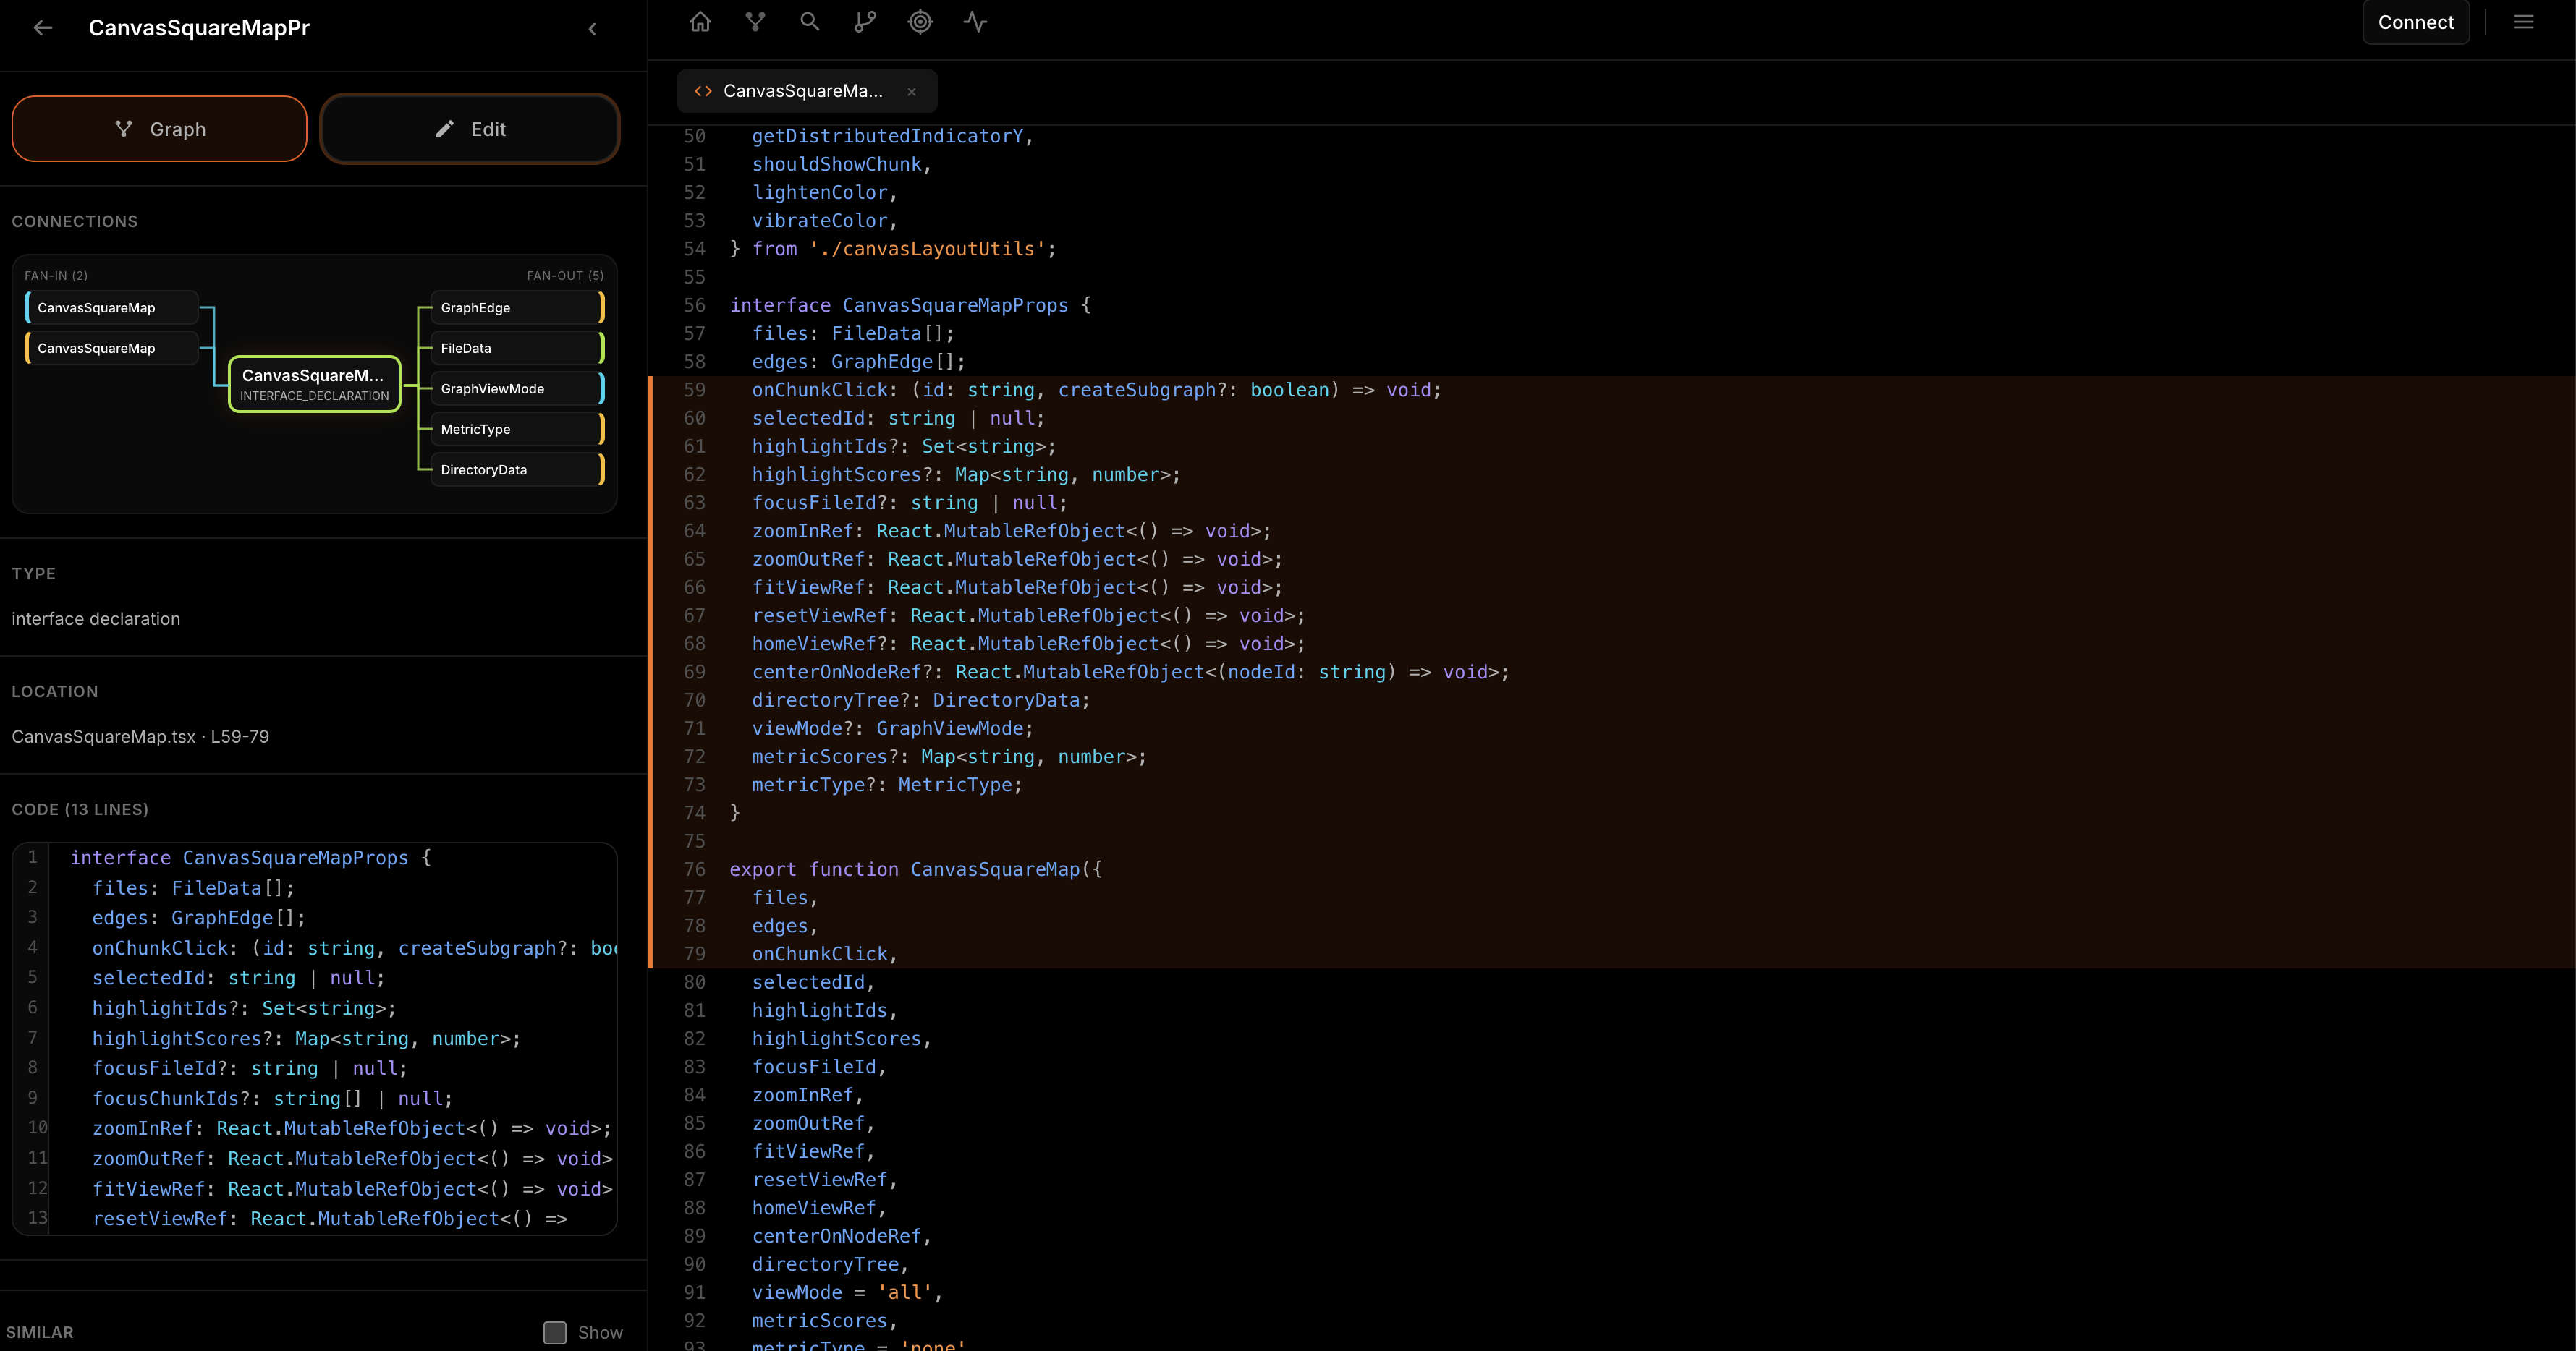Click the Graph button
The width and height of the screenshot is (2576, 1351).
[159, 129]
